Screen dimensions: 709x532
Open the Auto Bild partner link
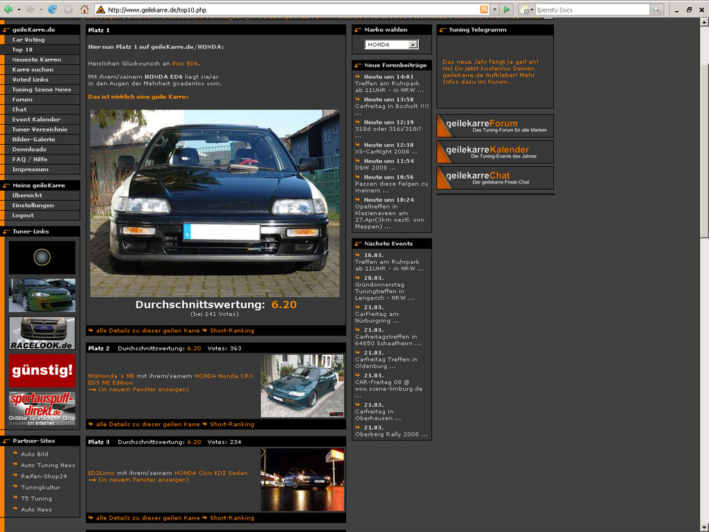(x=35, y=454)
